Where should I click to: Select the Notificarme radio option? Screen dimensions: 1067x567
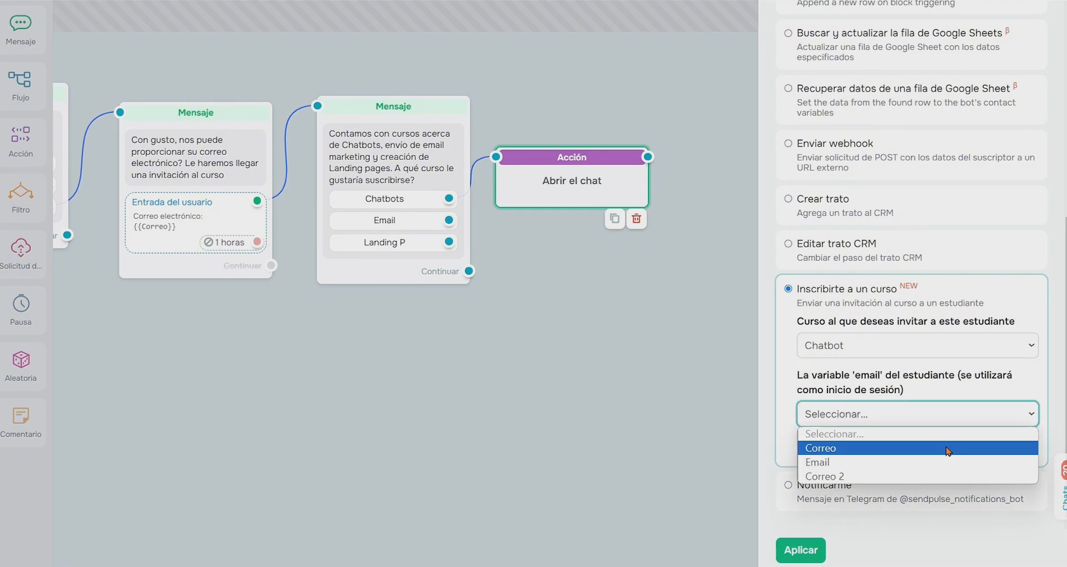pos(788,485)
